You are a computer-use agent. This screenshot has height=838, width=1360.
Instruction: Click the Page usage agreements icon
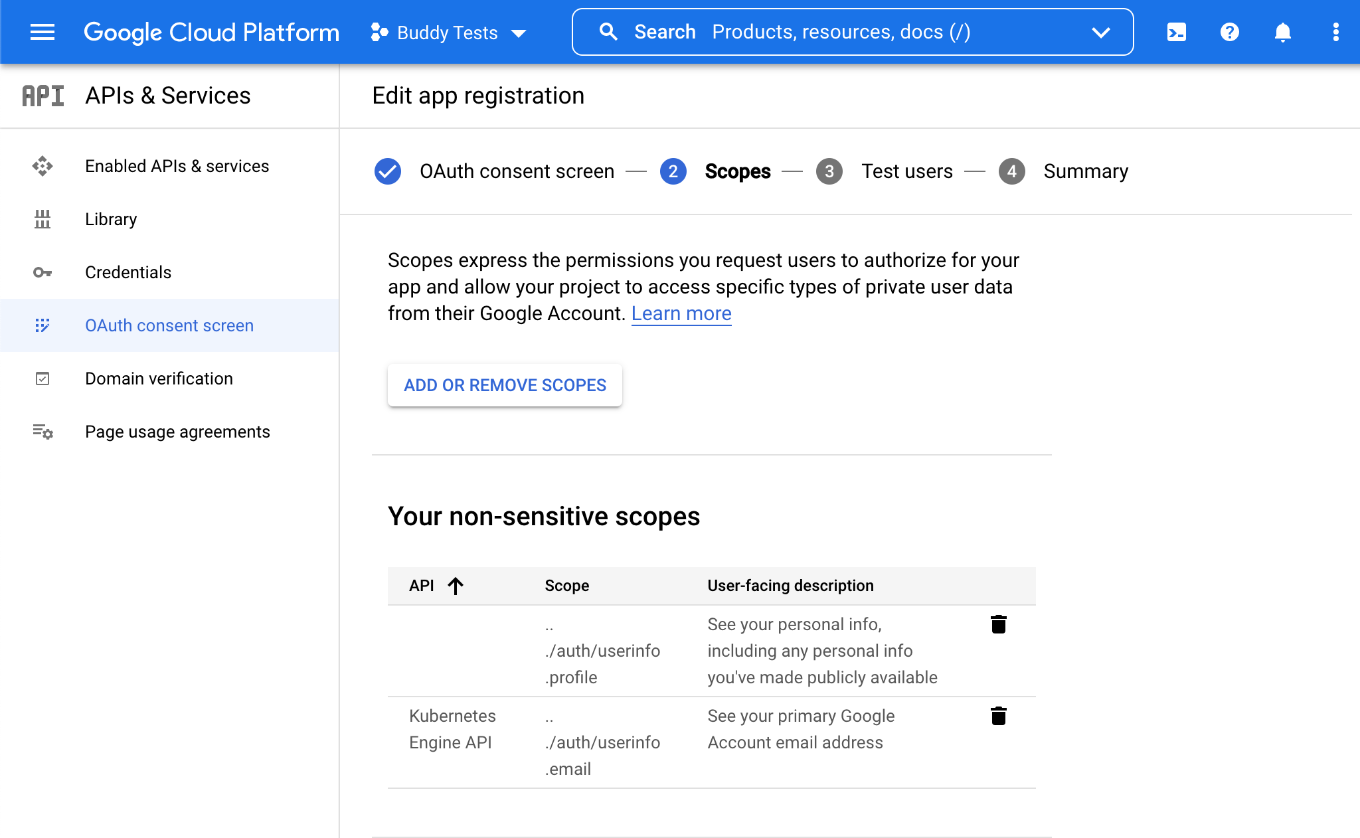click(x=42, y=431)
